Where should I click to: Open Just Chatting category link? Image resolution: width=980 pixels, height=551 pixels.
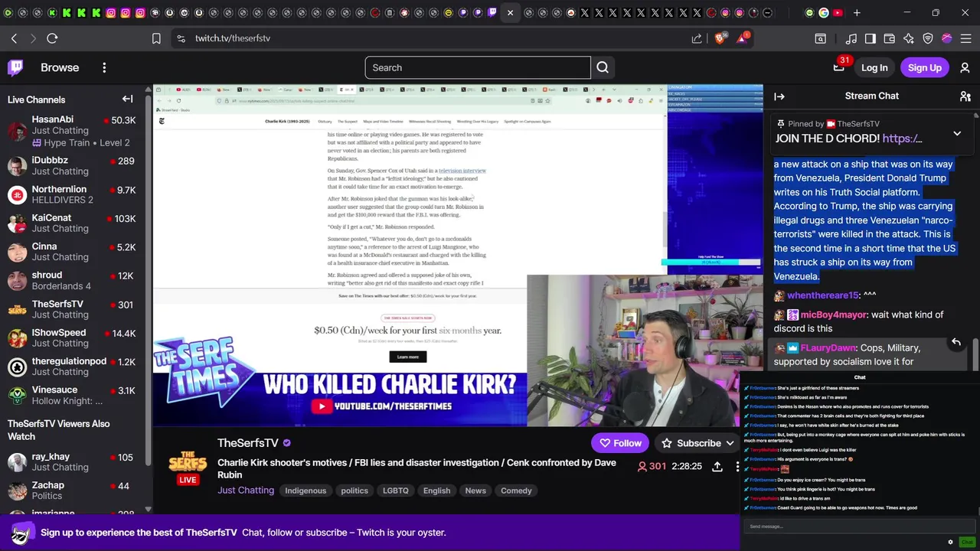(x=246, y=491)
